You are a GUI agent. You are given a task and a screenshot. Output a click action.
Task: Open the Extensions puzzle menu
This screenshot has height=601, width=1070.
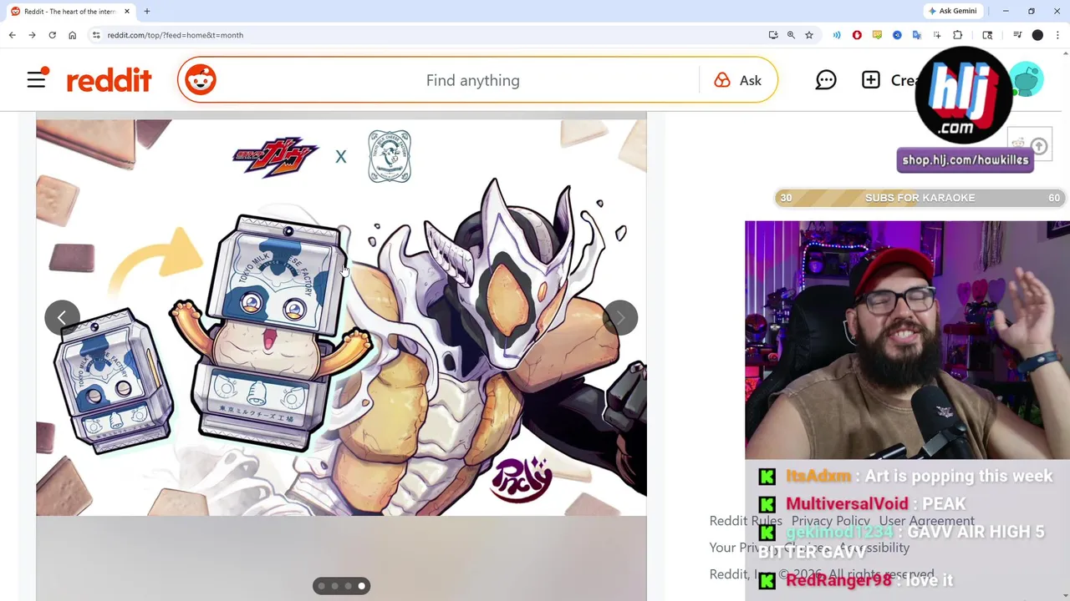click(958, 35)
